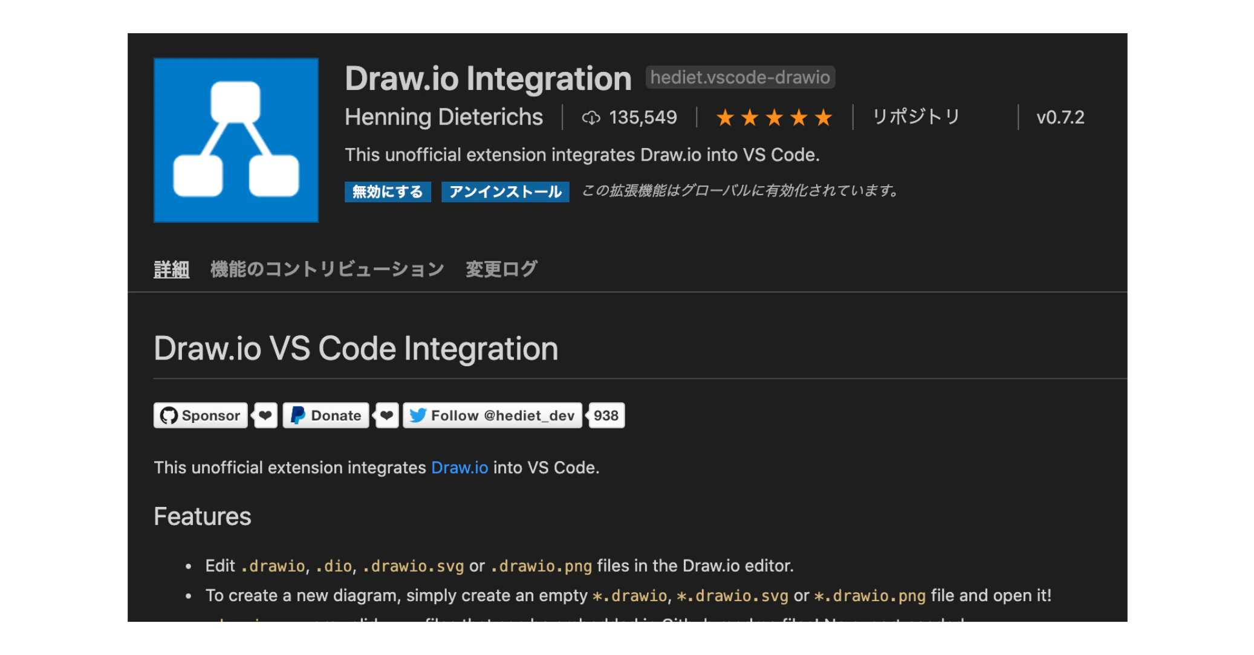Click the Draw.io extension logo icon
1254x655 pixels.
(x=236, y=140)
